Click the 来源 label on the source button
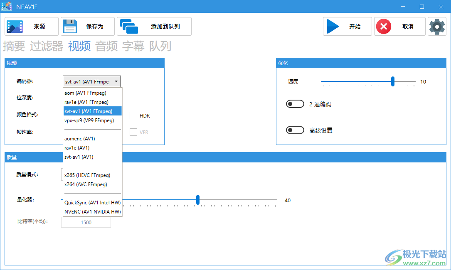This screenshot has height=270, width=451. (x=39, y=27)
